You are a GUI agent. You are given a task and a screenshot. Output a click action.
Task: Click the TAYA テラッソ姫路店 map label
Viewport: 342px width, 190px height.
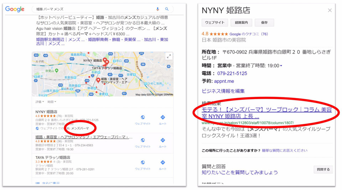[107, 68]
